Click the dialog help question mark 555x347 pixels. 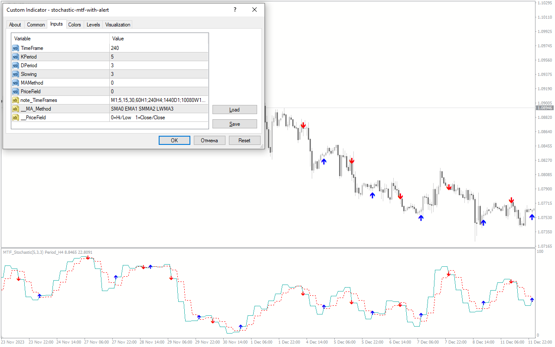[235, 10]
